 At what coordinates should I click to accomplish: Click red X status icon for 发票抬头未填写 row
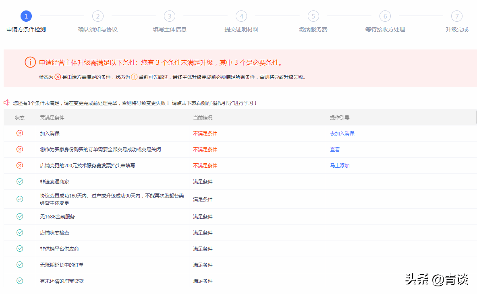pyautogui.click(x=20, y=166)
